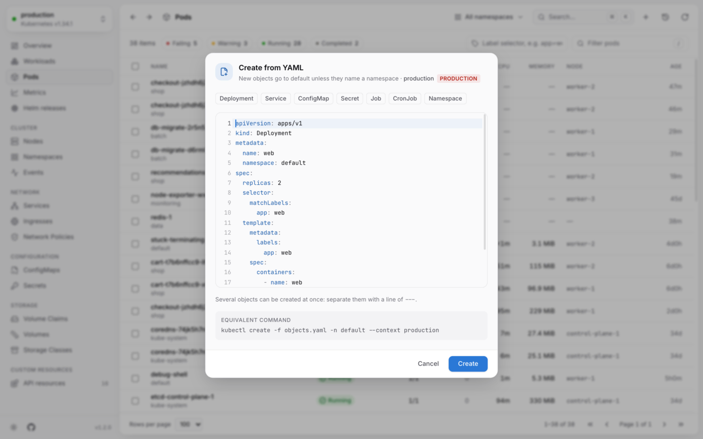This screenshot has width=703, height=439.
Task: Cancel the Create from YAML dialog
Action: pos(428,364)
